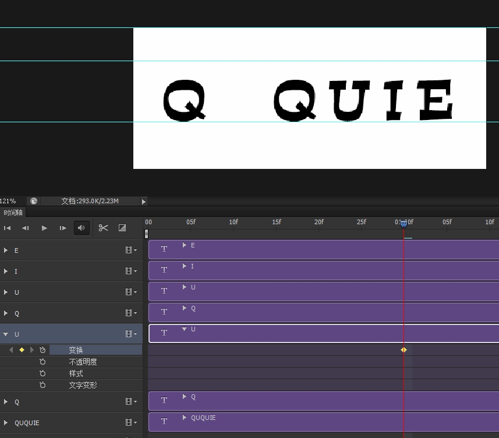The width and height of the screenshot is (499, 438).
Task: Toggle the stopwatch for 不透明度 keyframes
Action: pyautogui.click(x=43, y=362)
